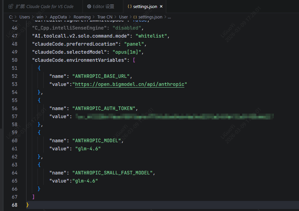Click the Users breadcrumb item
The image size is (299, 211).
pos(24,17)
